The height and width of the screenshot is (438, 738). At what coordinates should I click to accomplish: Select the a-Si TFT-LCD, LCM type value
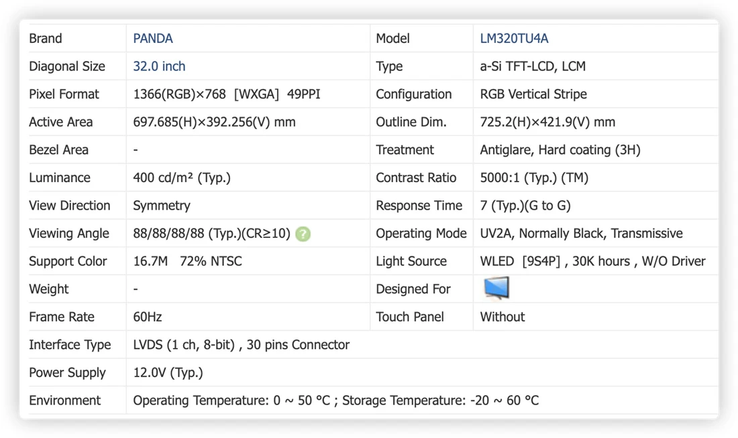click(x=533, y=66)
